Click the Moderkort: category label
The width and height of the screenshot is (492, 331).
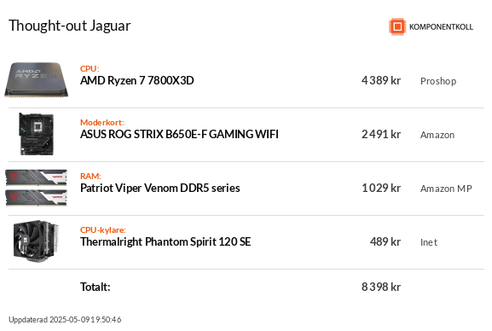coord(102,123)
